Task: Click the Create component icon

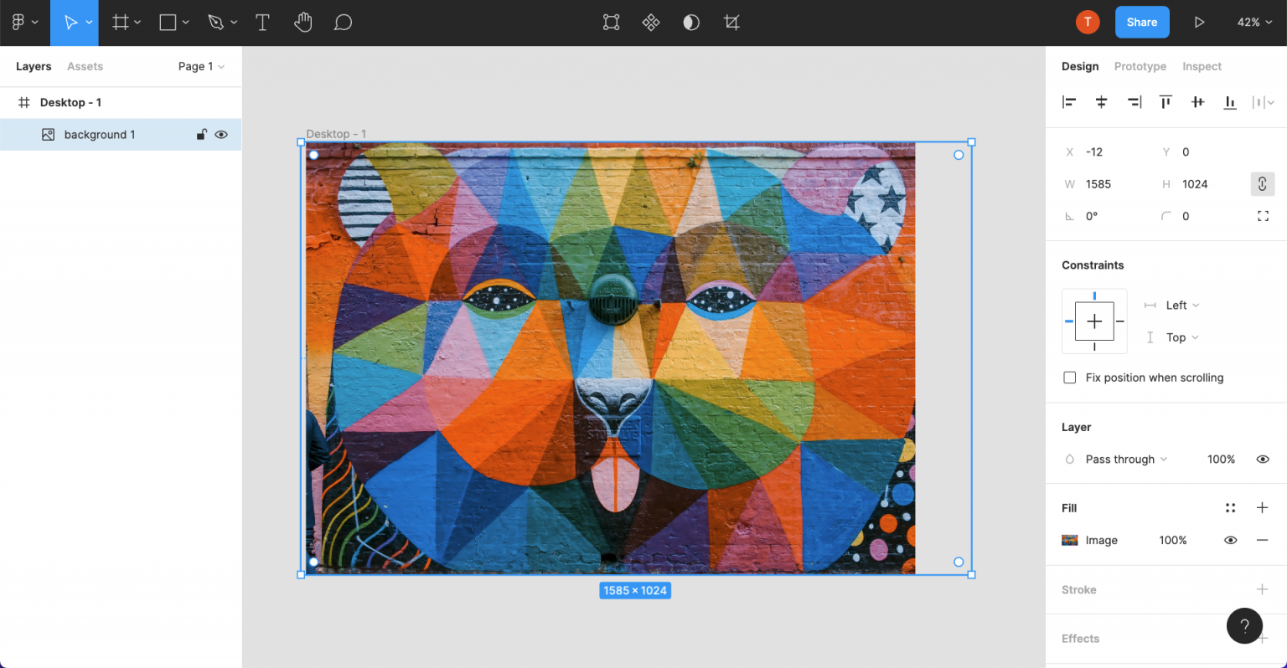Action: 651,23
